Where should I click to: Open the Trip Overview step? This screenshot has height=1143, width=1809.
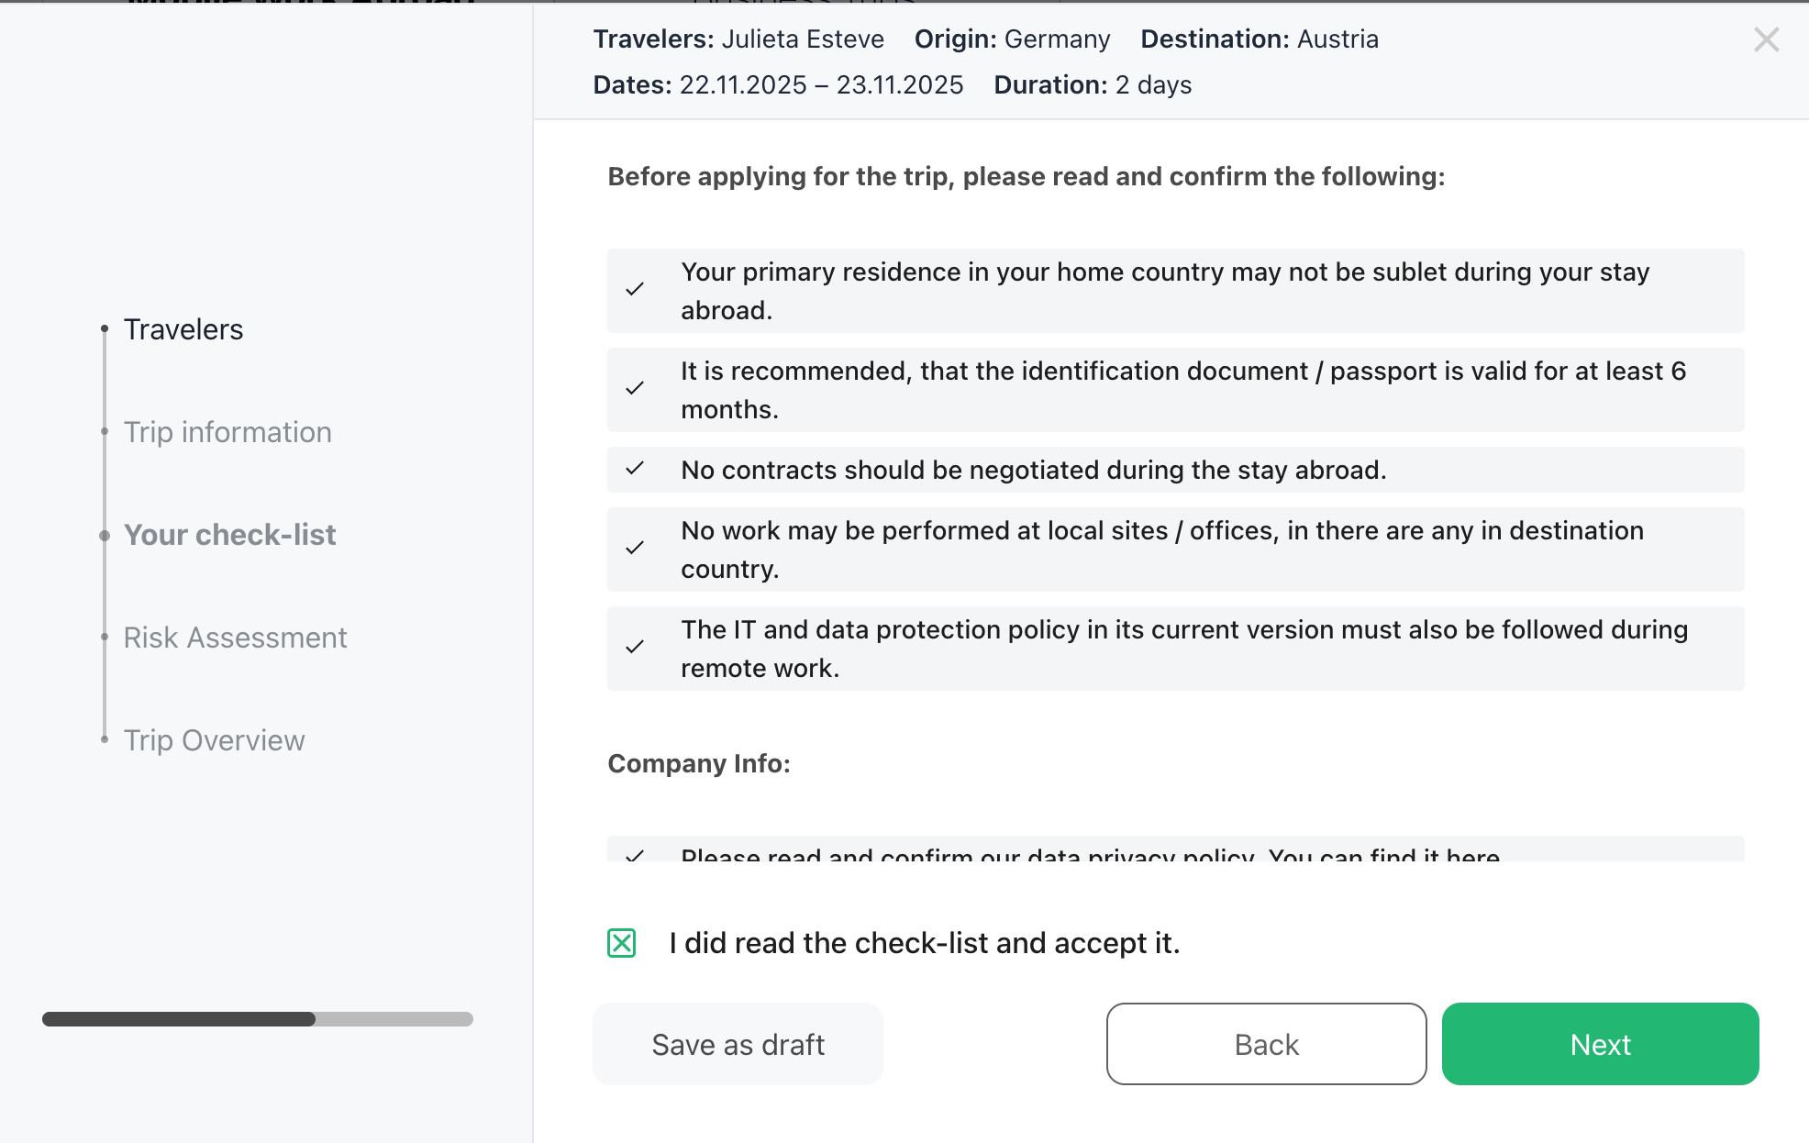(214, 740)
